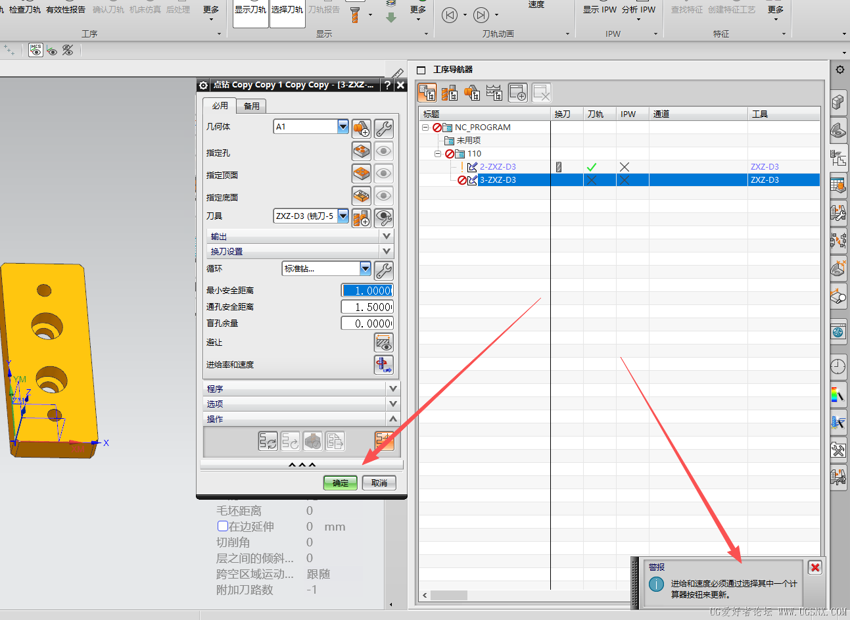Click the MCS icon in the view toolbar
Image resolution: width=850 pixels, height=620 pixels.
click(x=35, y=50)
